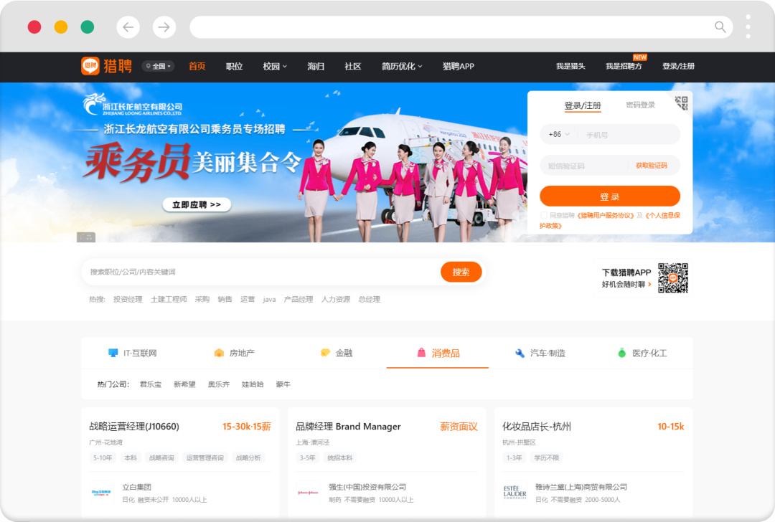This screenshot has width=775, height=522.
Task: Select the 房地产 industry tab
Action: click(x=234, y=353)
